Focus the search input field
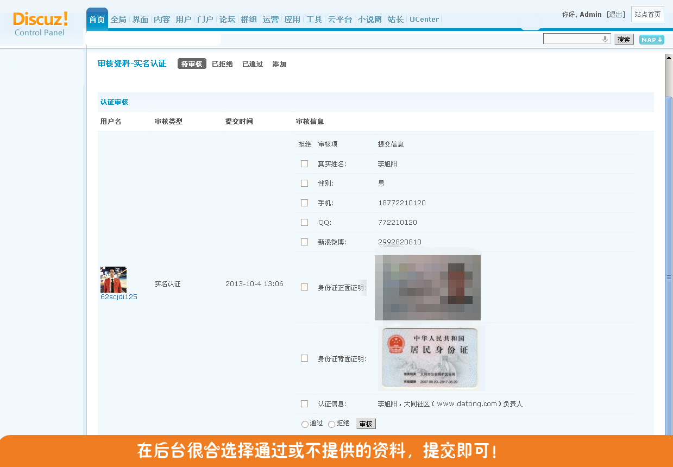 572,39
